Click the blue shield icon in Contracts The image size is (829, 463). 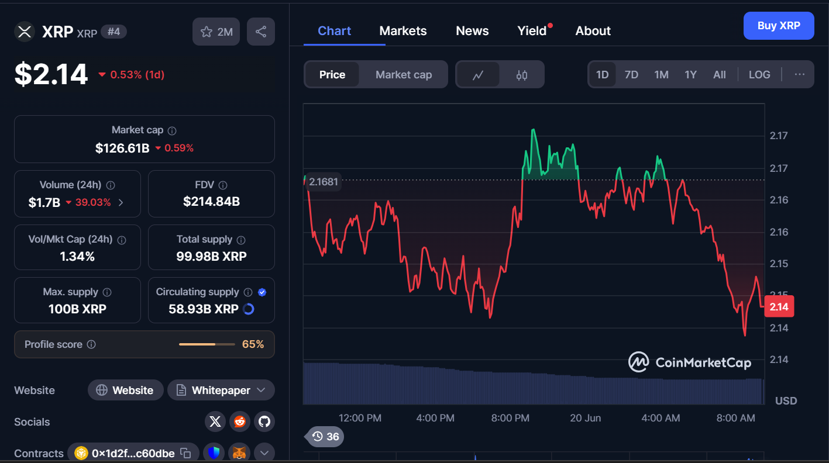[x=214, y=453]
